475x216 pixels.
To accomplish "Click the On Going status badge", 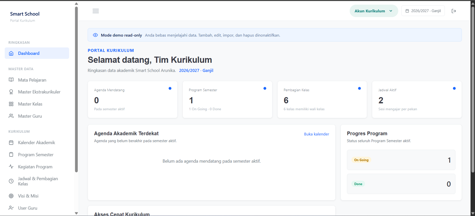I will click(361, 160).
